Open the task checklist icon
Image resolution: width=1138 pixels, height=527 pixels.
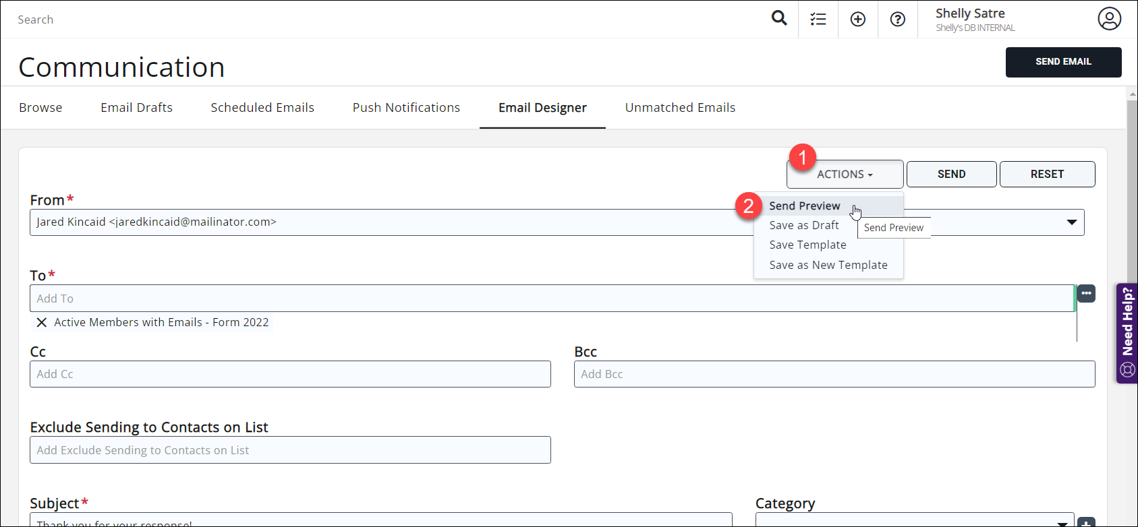tap(818, 20)
